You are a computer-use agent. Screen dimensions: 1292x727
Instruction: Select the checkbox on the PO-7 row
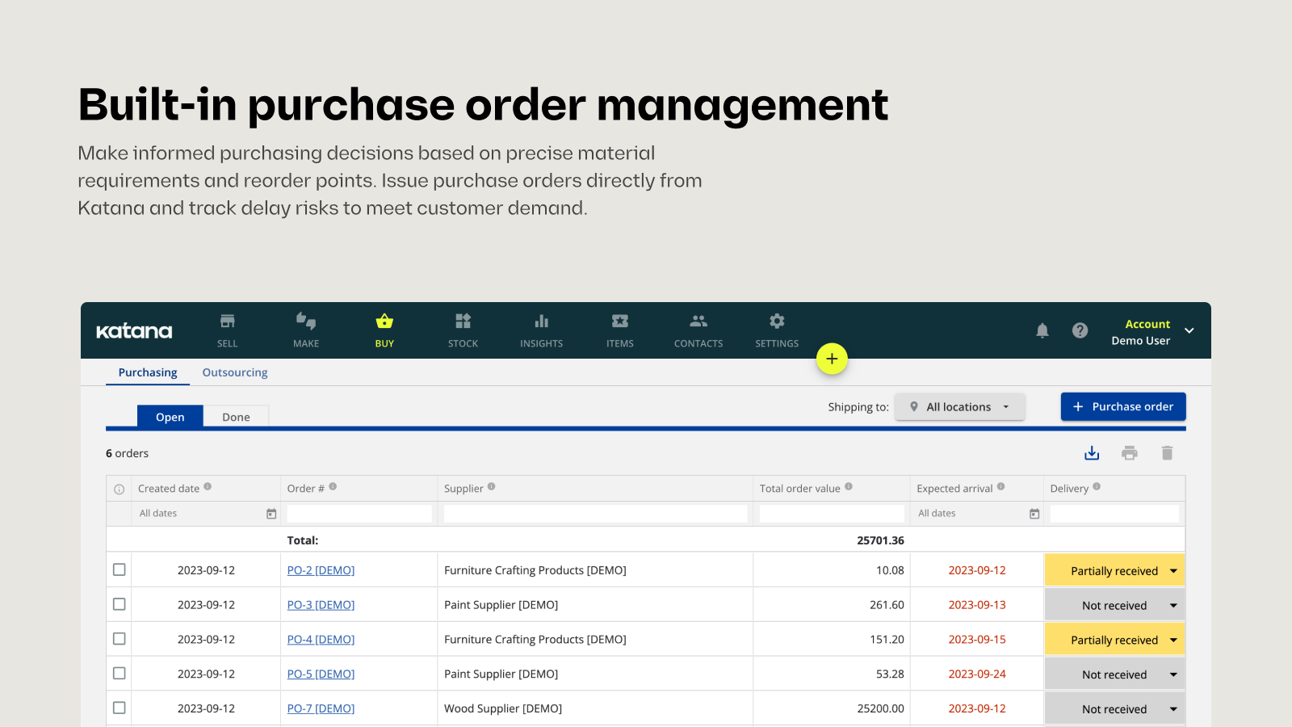(x=119, y=708)
